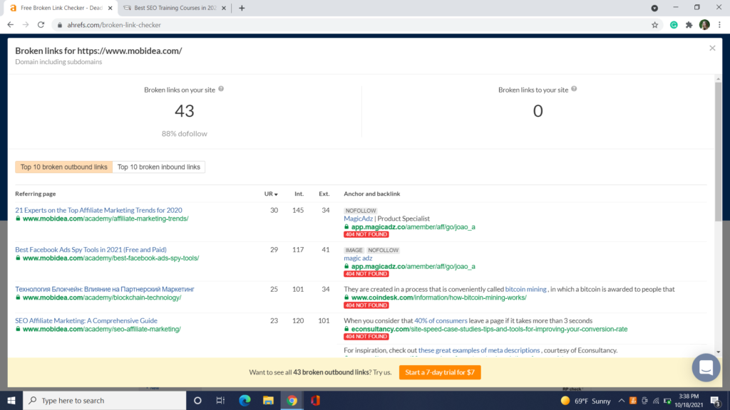Open Task View in the taskbar
Image resolution: width=730 pixels, height=410 pixels.
[x=221, y=400]
